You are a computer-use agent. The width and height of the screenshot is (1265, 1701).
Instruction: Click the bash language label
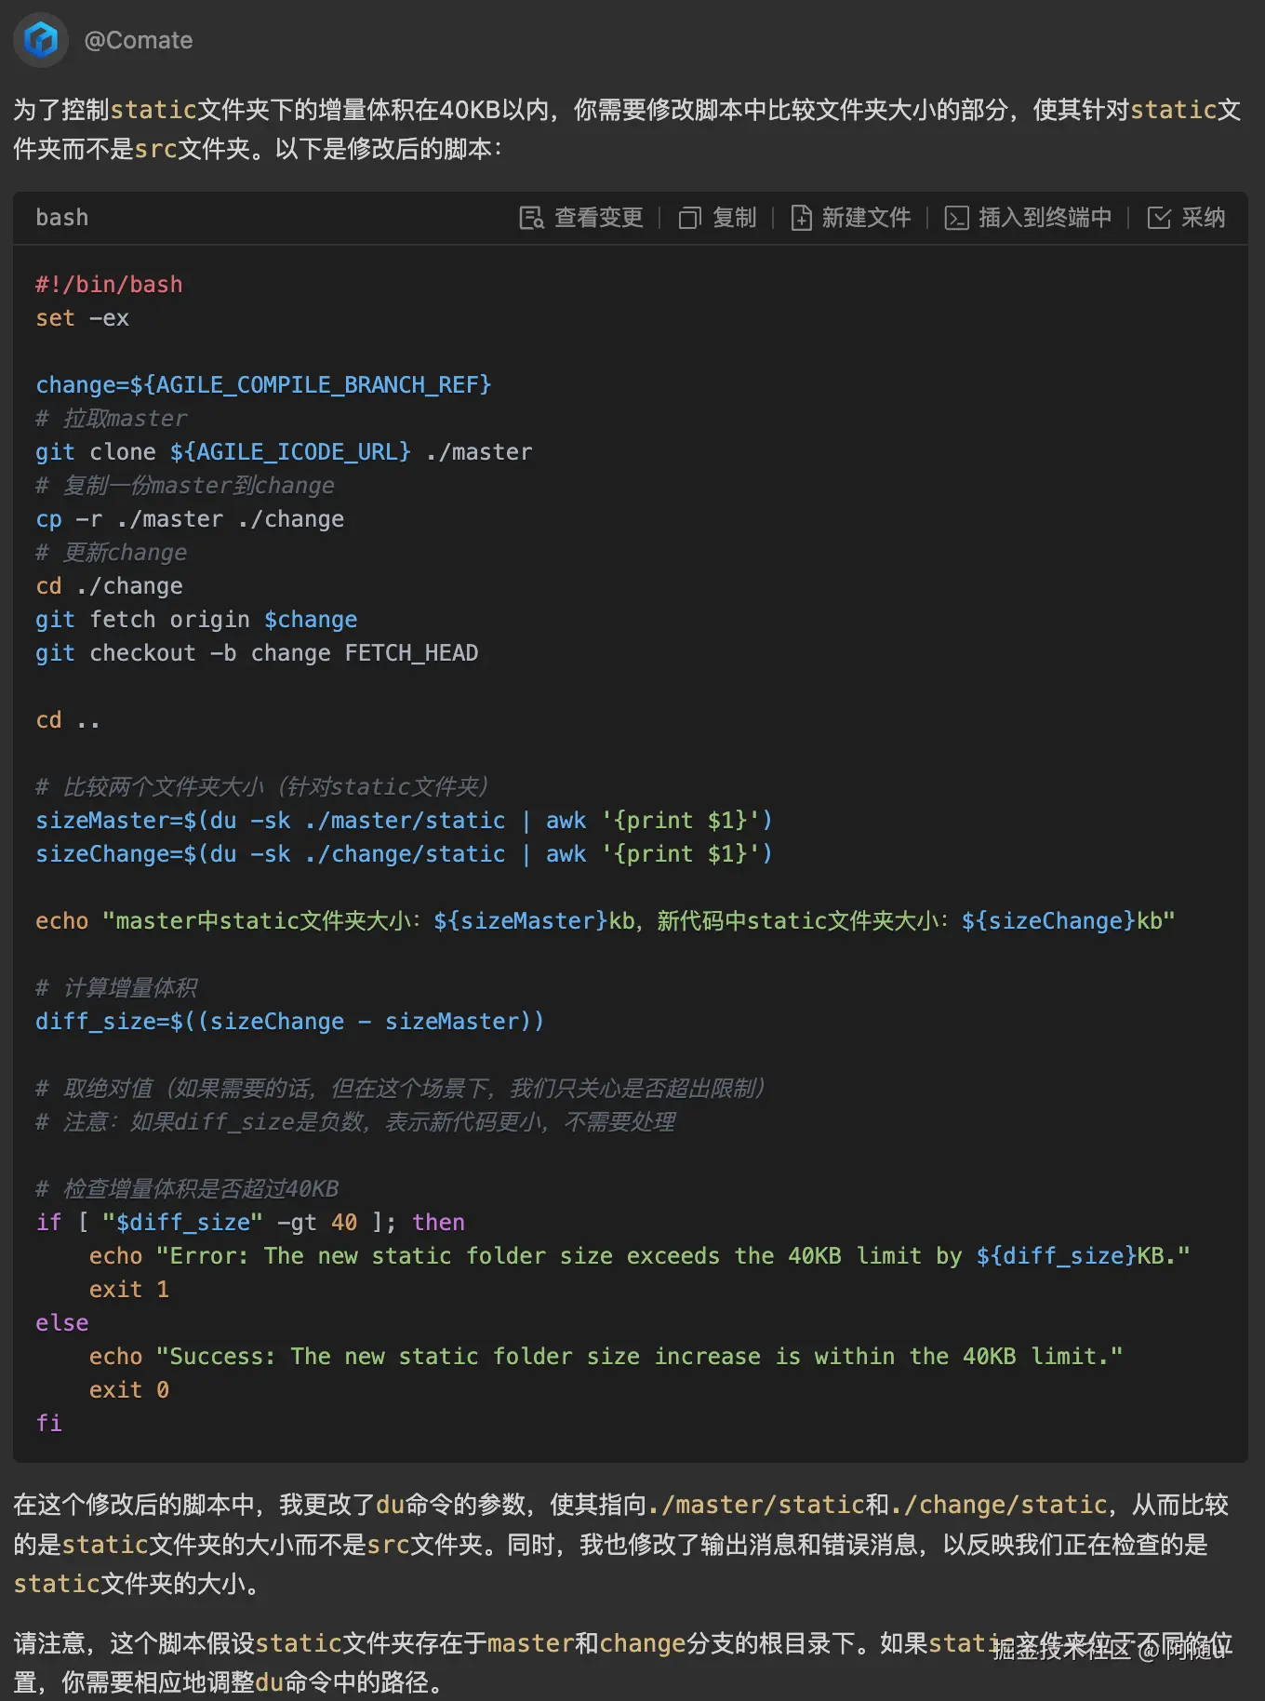point(62,218)
